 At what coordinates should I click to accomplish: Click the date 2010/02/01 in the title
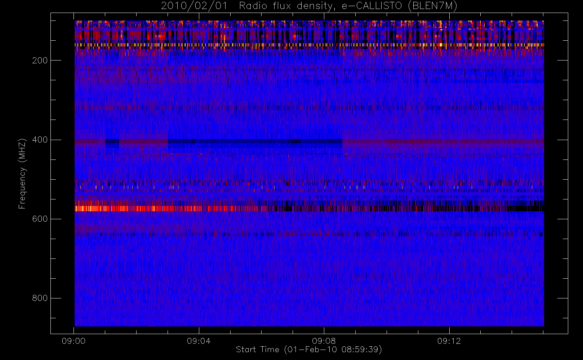(x=194, y=6)
